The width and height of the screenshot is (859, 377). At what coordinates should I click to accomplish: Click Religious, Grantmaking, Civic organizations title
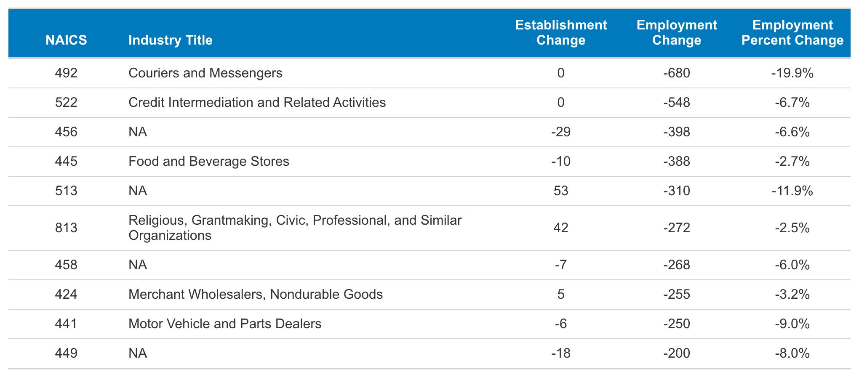(x=295, y=228)
